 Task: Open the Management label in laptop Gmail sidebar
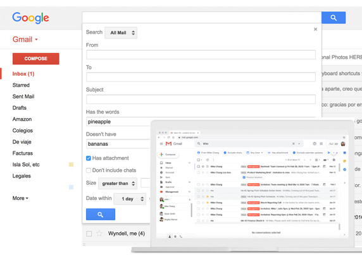click(x=172, y=192)
